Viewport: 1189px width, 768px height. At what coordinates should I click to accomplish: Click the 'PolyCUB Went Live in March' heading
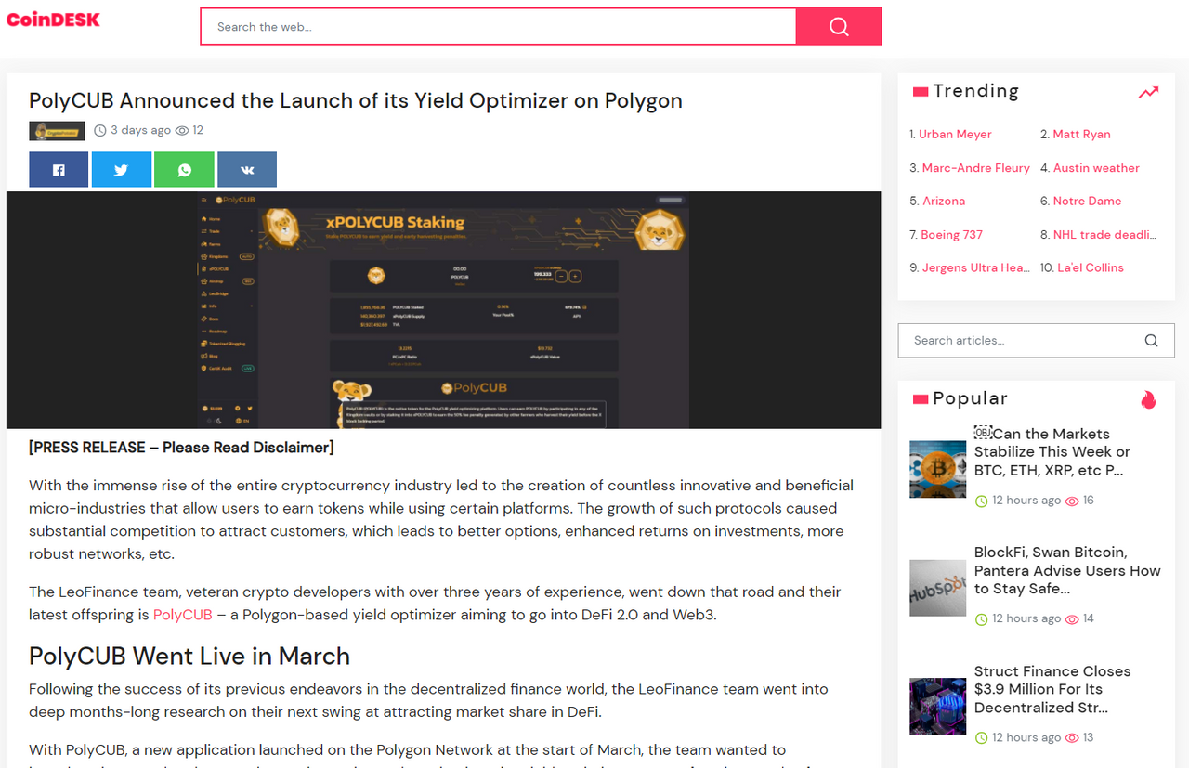coord(189,657)
